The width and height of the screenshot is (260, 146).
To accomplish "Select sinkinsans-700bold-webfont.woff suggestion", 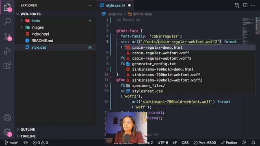I will [x=190, y=75].
